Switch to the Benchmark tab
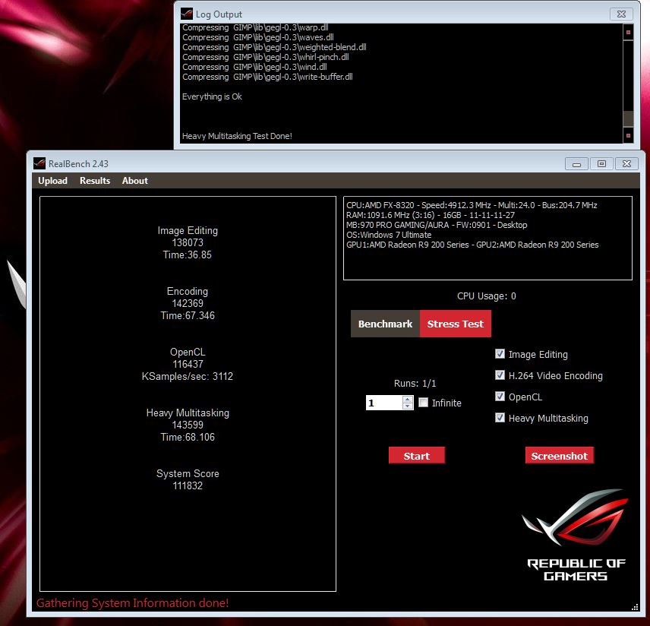The height and width of the screenshot is (626, 650). tap(385, 324)
